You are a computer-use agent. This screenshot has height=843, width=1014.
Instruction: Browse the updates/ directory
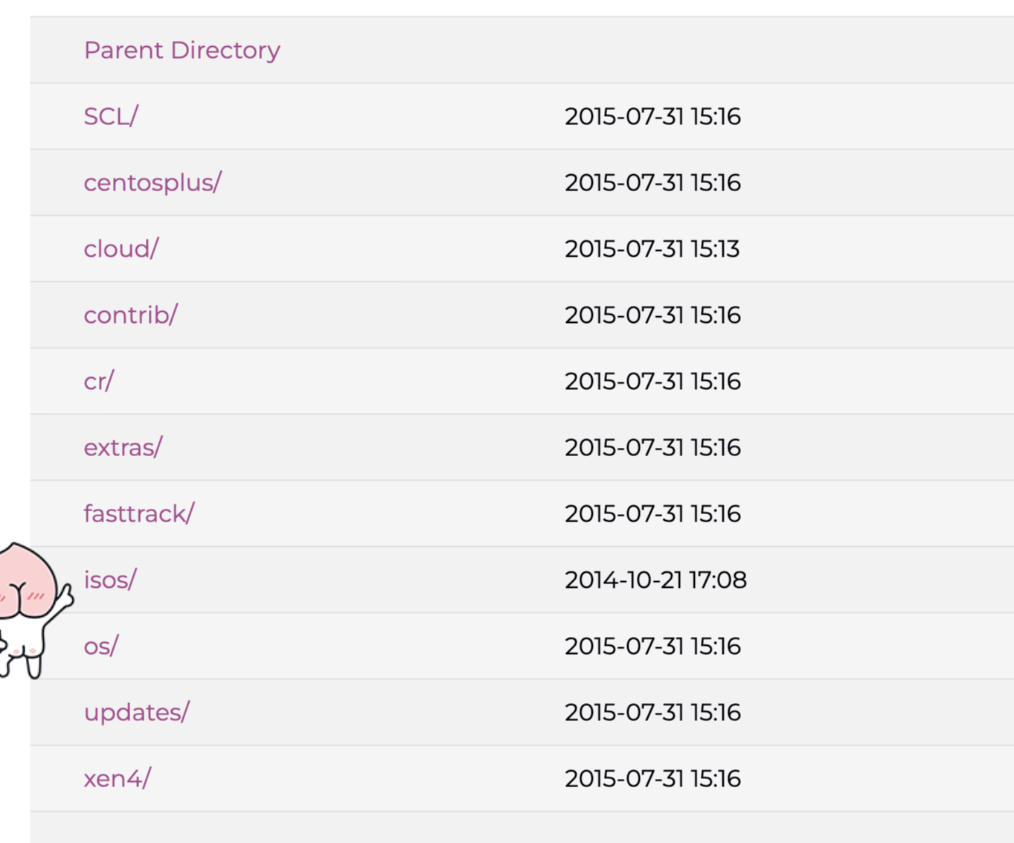137,712
